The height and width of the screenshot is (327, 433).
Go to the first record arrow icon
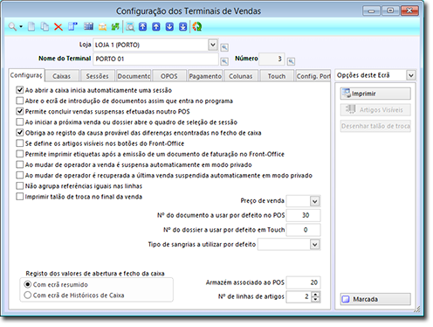[142, 27]
